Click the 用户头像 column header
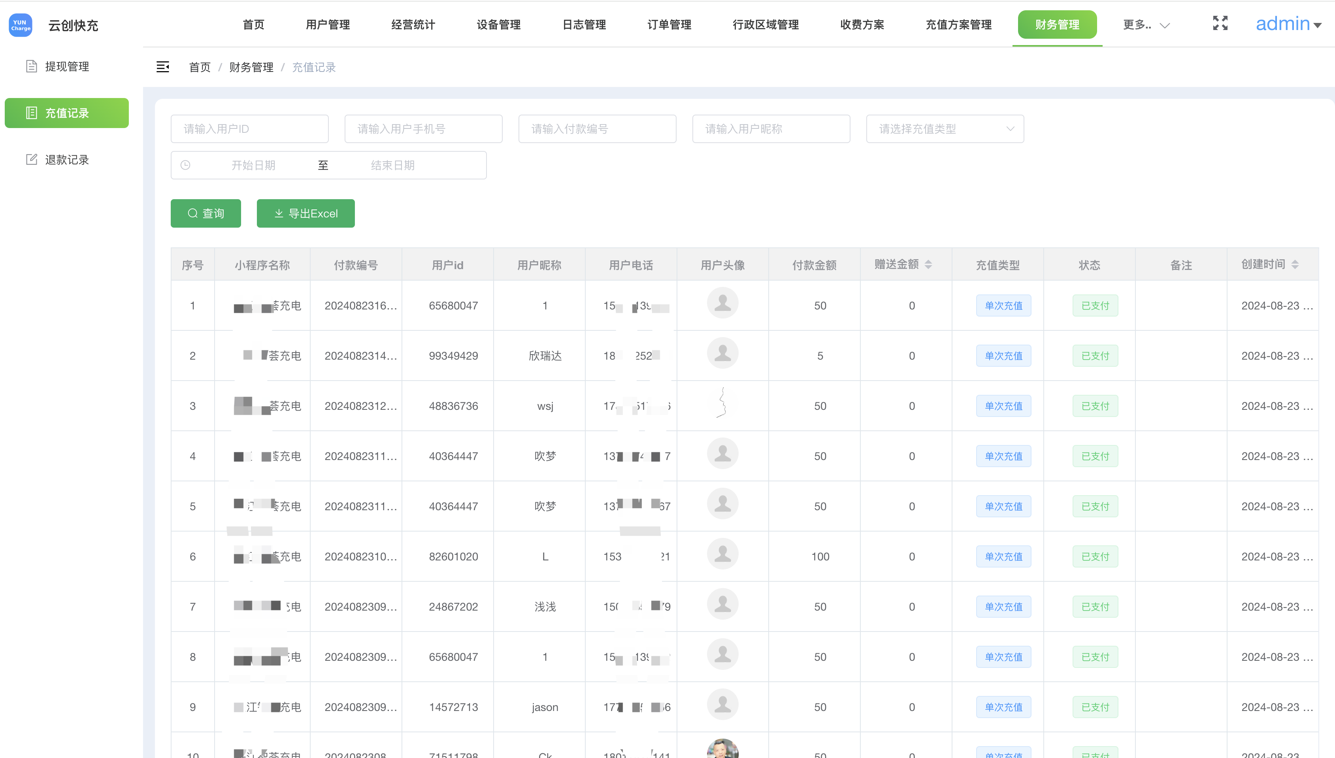Image resolution: width=1335 pixels, height=758 pixels. click(722, 265)
